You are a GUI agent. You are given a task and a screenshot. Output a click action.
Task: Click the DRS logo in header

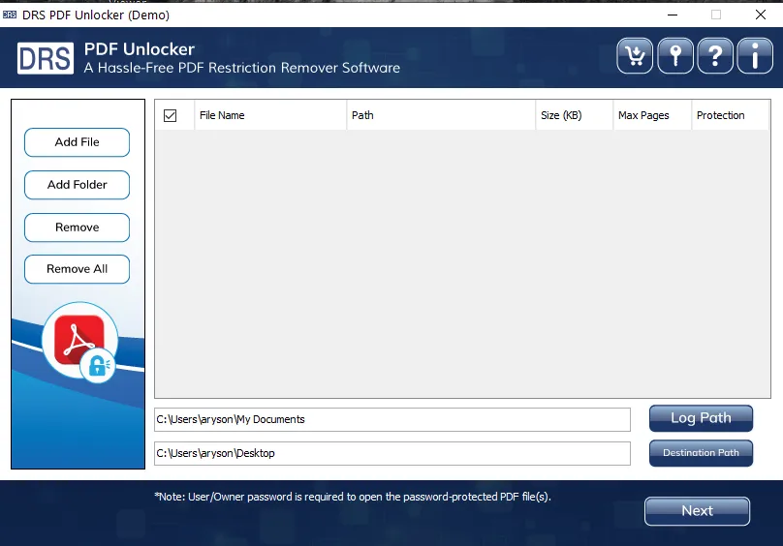pyautogui.click(x=46, y=58)
